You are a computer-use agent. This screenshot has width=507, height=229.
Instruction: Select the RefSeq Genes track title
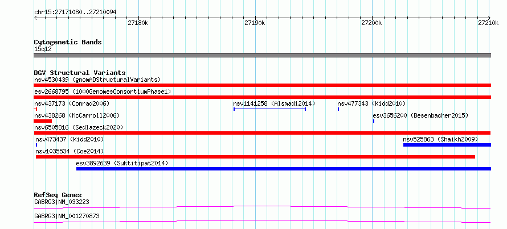58,195
